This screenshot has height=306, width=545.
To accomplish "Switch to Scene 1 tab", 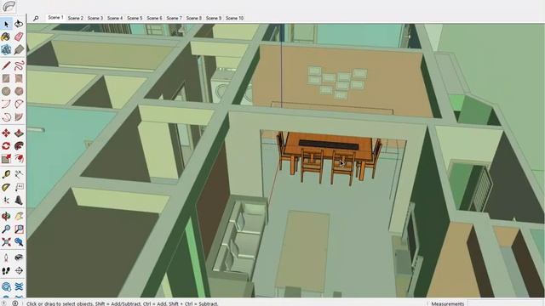I will [55, 18].
